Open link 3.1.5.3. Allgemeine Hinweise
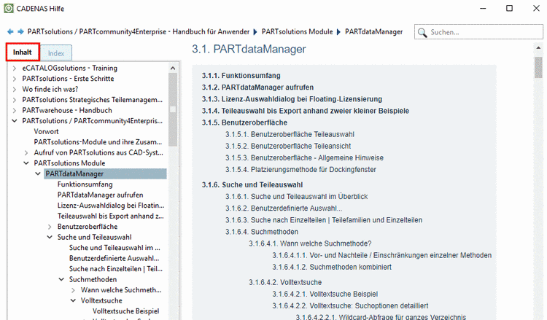The height and width of the screenshot is (320, 547). 304,158
